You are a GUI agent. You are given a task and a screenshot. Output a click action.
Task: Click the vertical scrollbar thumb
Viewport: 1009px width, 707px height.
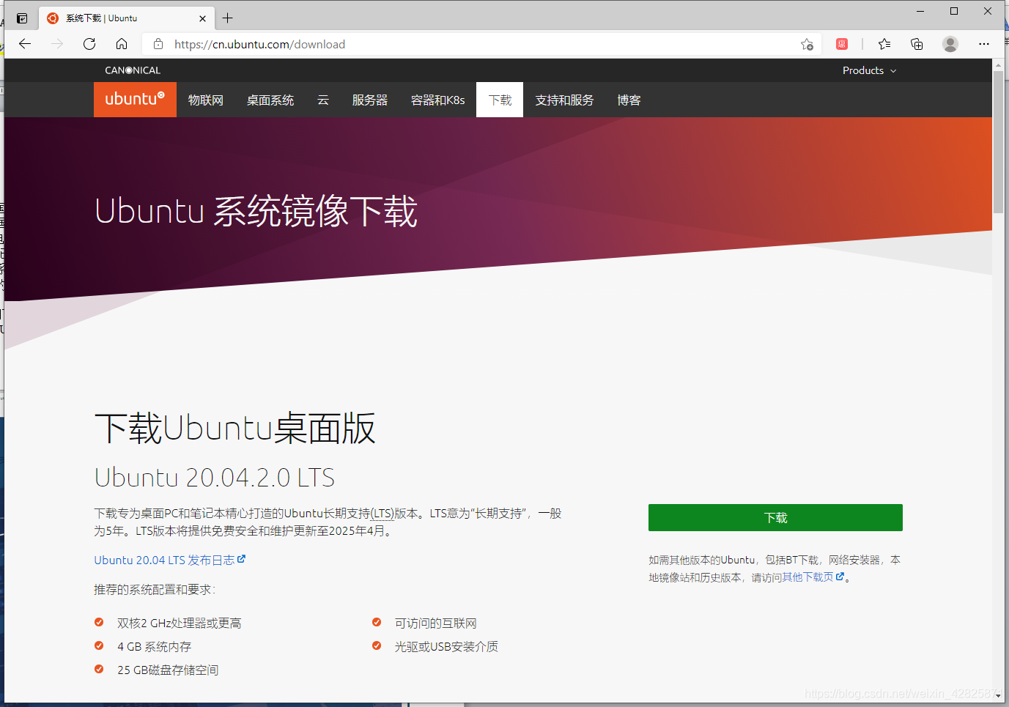[998, 142]
